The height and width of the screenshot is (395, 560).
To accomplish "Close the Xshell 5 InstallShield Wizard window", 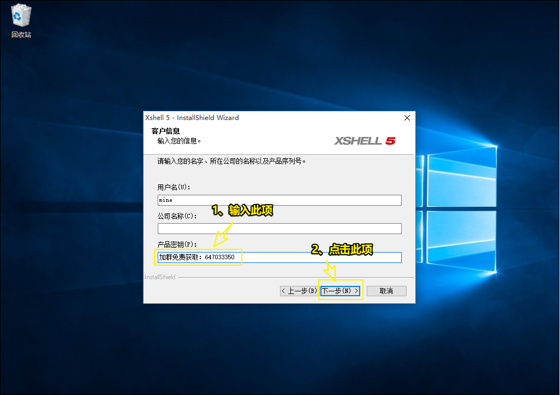I will (x=407, y=118).
